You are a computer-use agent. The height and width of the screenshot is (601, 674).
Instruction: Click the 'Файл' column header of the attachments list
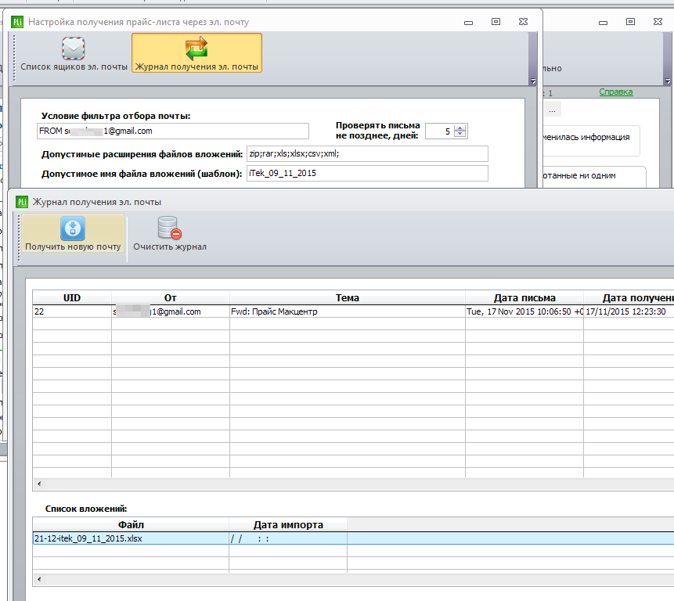point(131,524)
